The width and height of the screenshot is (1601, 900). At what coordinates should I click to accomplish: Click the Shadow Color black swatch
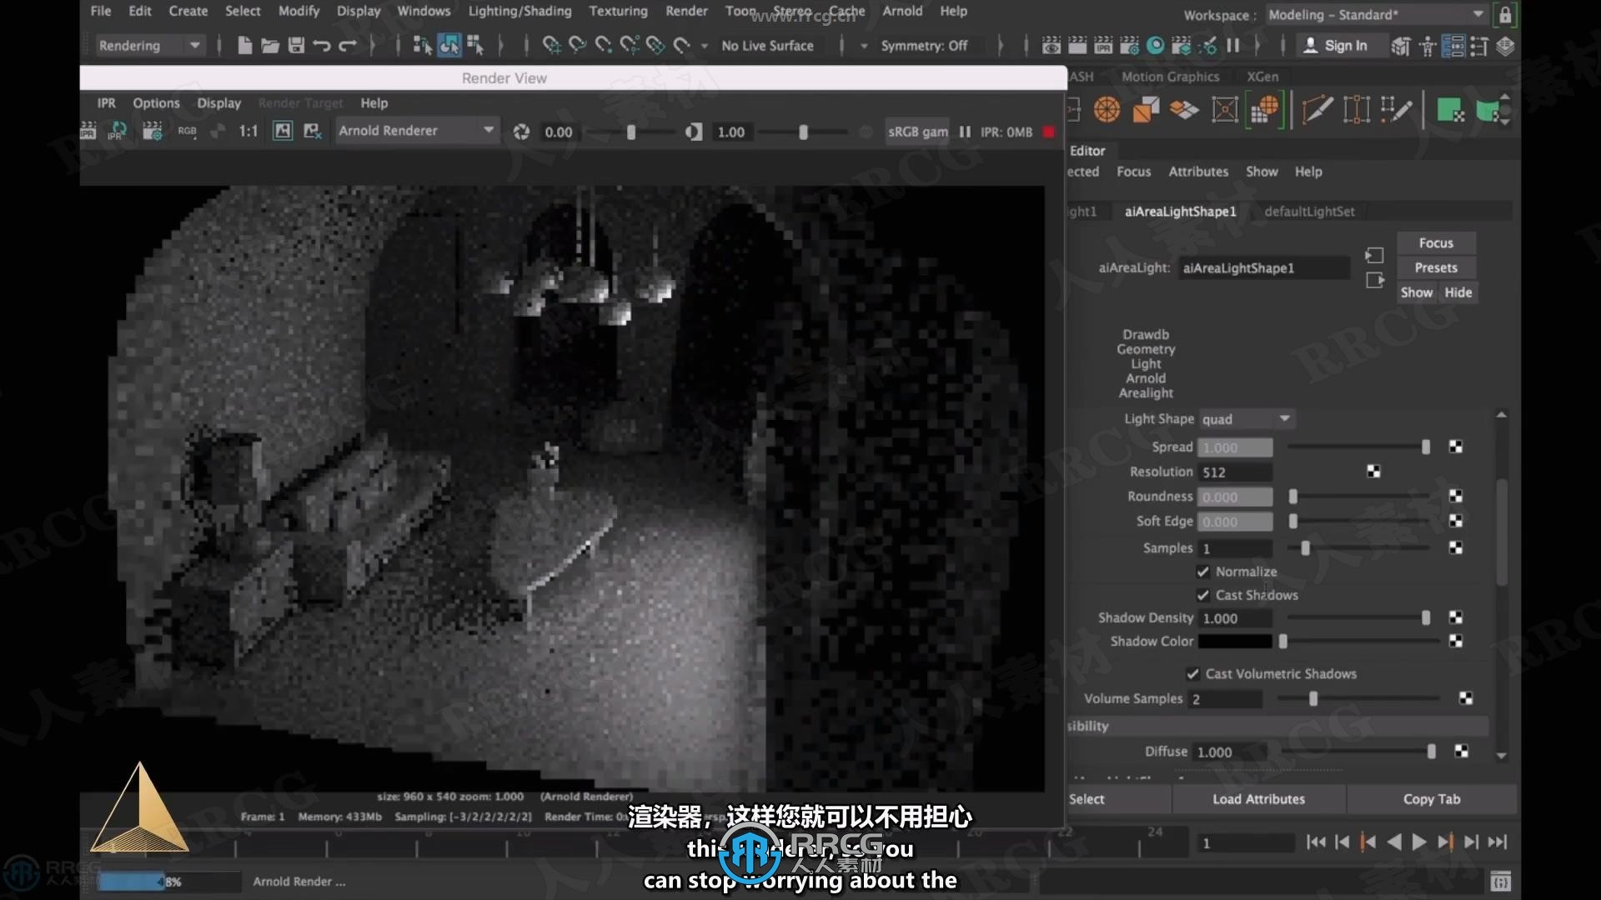pos(1235,641)
